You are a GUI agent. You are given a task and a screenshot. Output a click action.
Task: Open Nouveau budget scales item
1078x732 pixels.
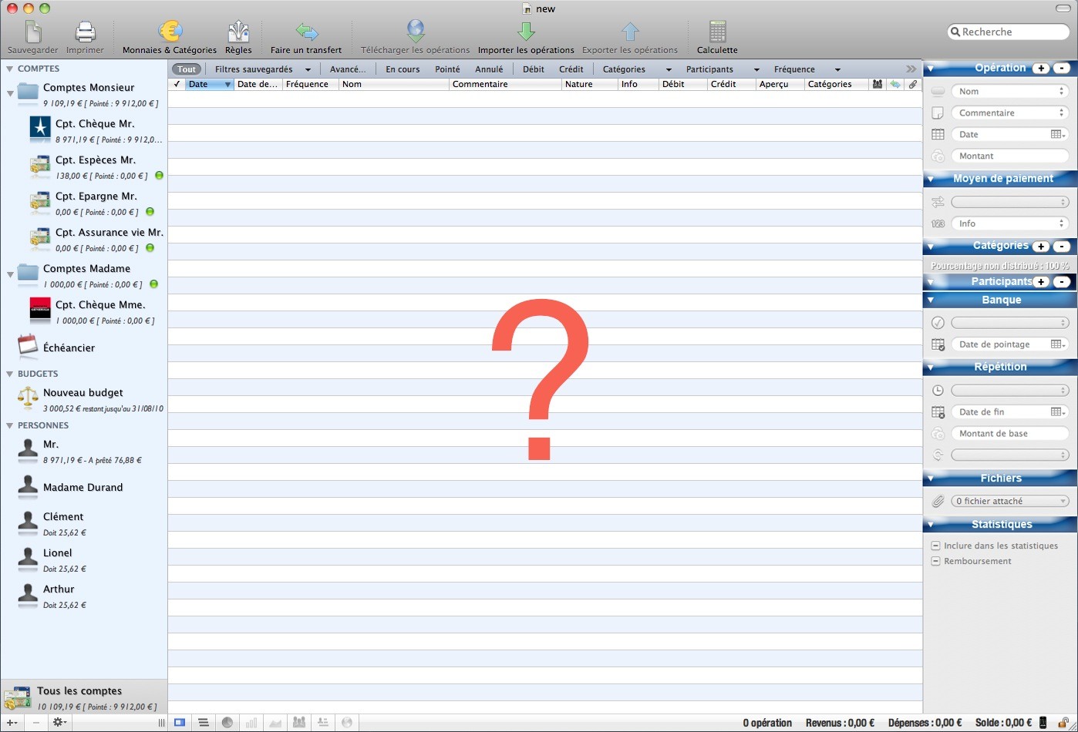(x=29, y=398)
